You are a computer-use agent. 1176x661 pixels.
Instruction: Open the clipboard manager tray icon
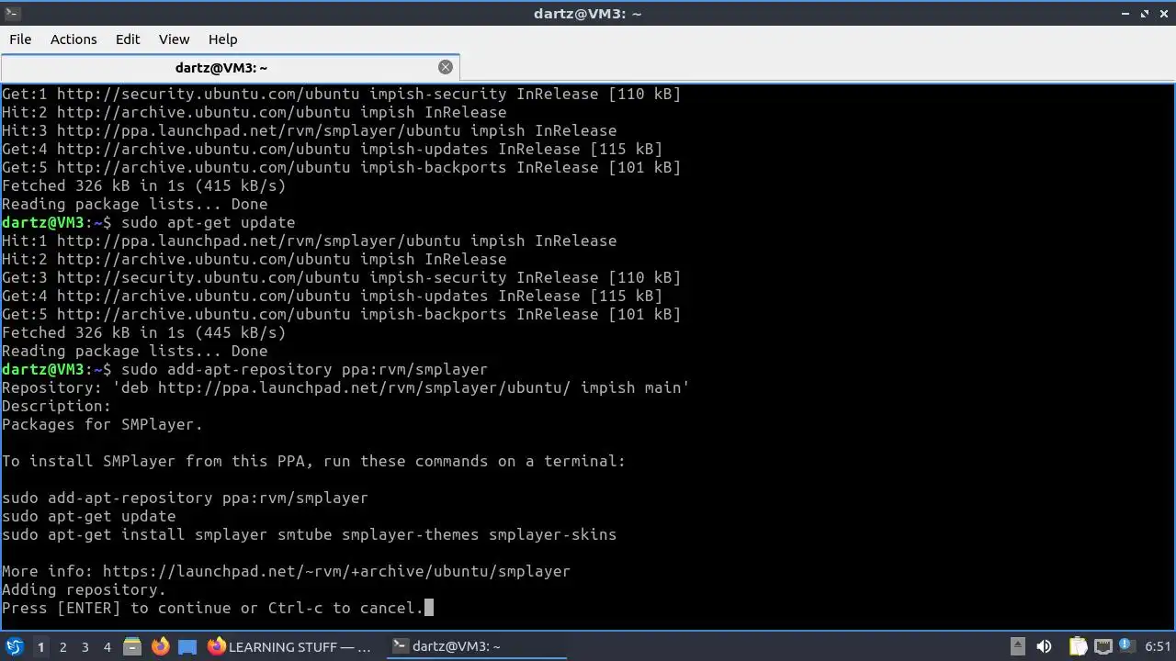tap(1078, 647)
